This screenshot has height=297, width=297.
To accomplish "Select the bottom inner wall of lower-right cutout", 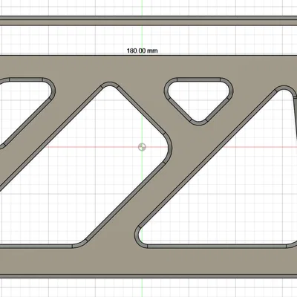I will (217, 247).
